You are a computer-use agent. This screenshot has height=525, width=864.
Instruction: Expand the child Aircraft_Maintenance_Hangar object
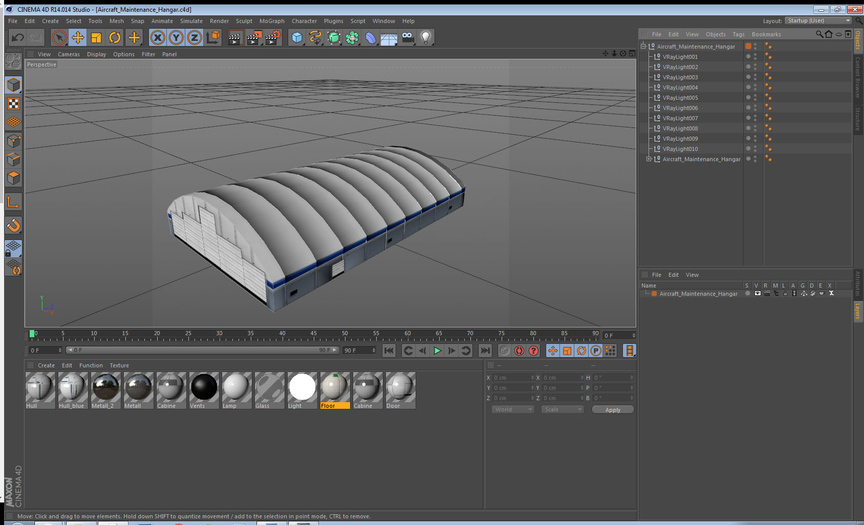coord(649,159)
